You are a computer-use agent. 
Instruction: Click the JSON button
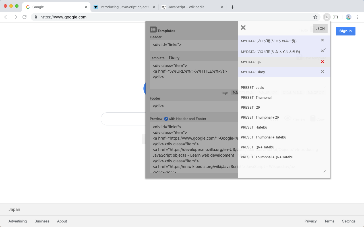pos(320,28)
